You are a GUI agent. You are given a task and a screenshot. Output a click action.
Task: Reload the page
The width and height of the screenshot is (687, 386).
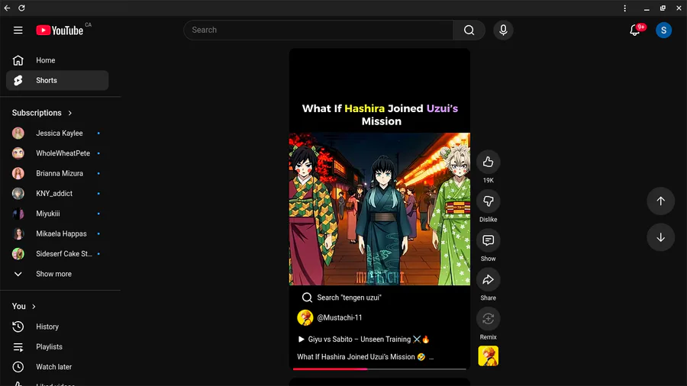click(x=21, y=8)
